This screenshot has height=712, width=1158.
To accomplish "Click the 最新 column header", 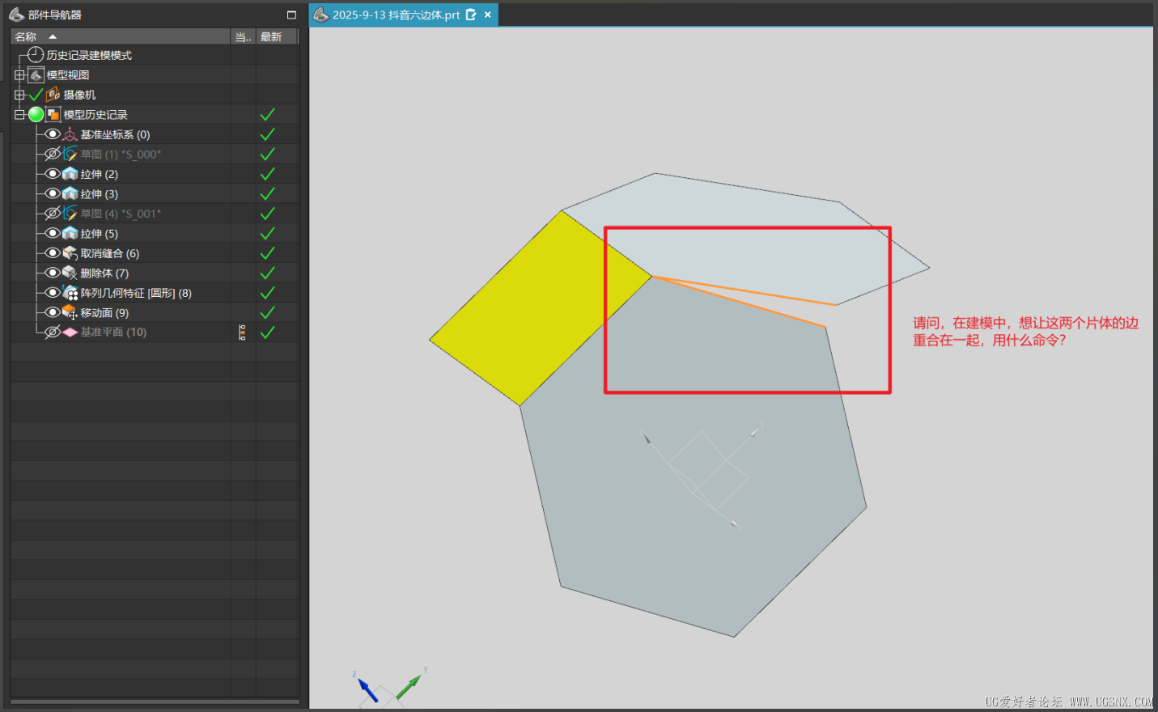I will pos(271,36).
